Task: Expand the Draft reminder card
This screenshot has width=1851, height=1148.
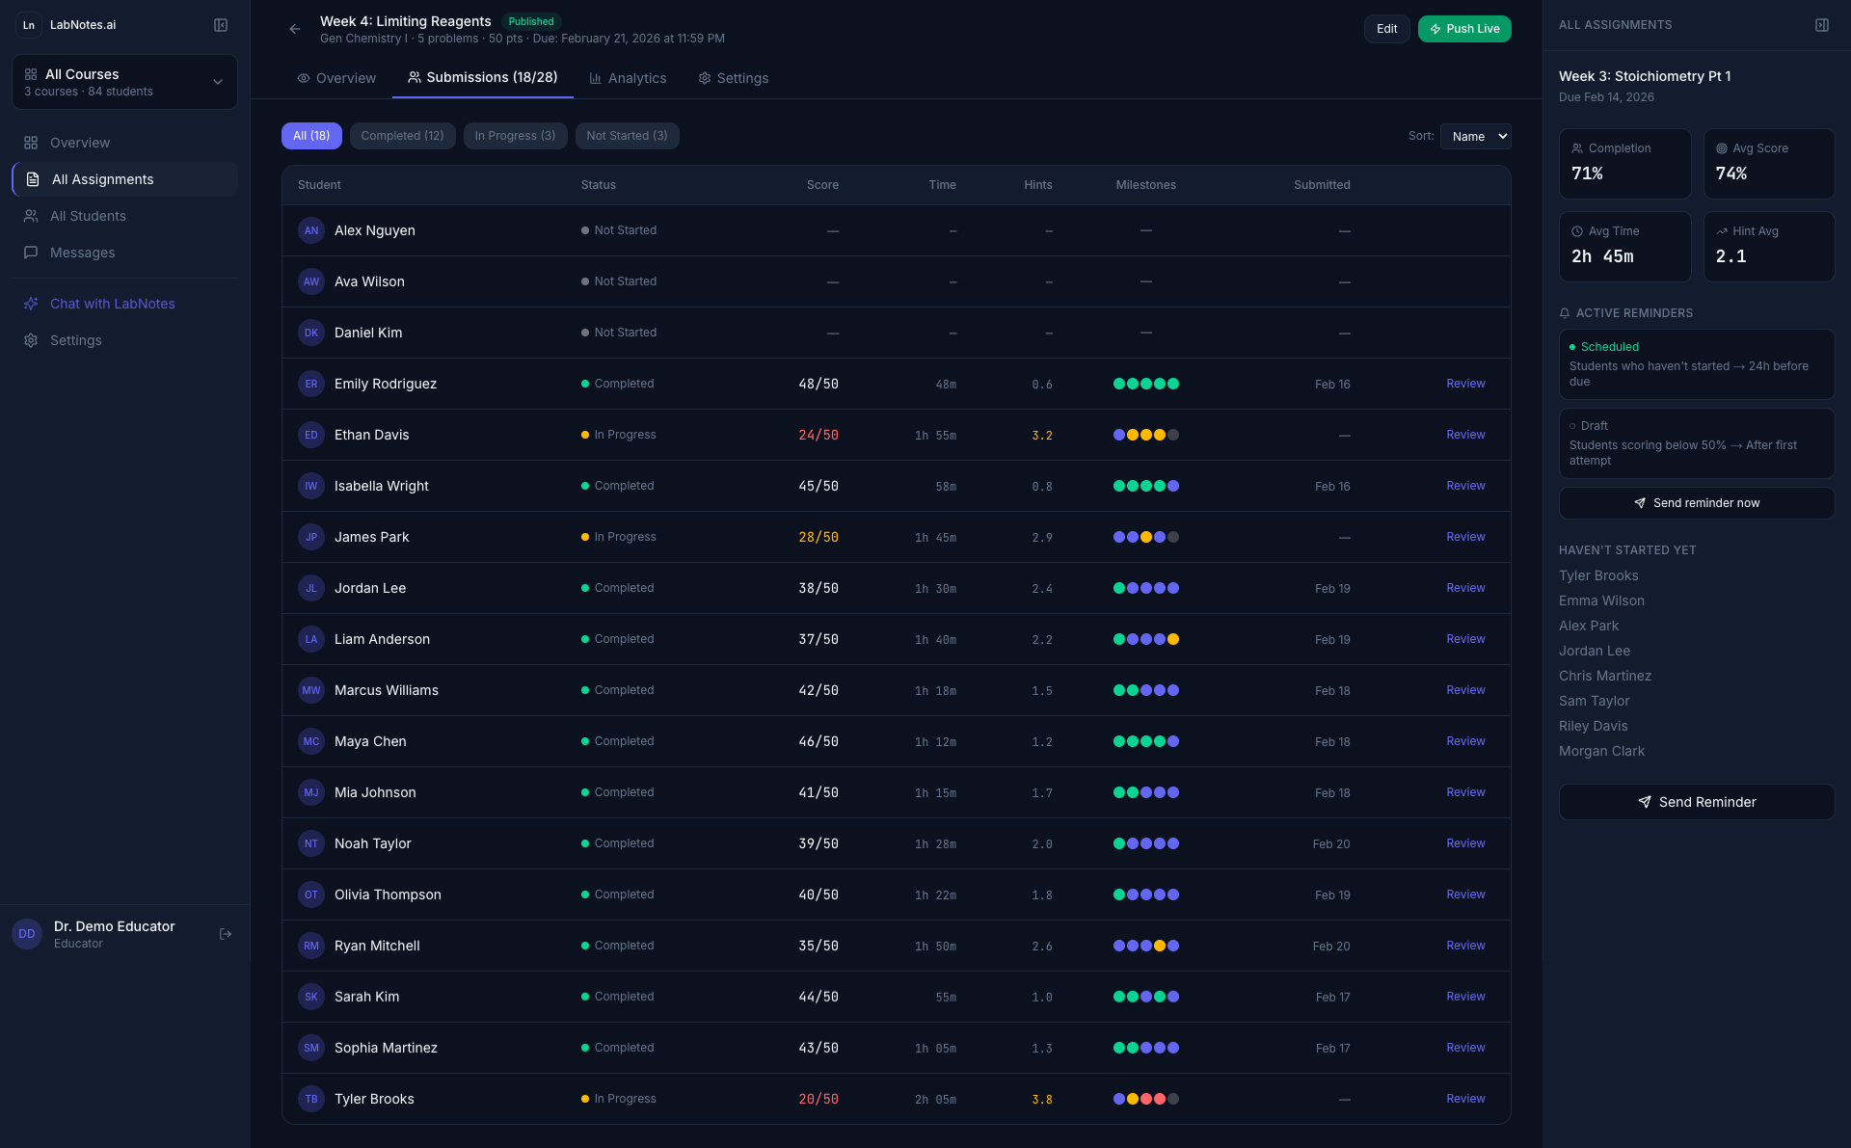Action: point(1696,443)
